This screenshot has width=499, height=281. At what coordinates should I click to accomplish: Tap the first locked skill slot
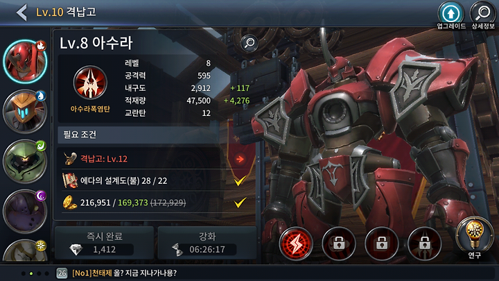pos(339,244)
